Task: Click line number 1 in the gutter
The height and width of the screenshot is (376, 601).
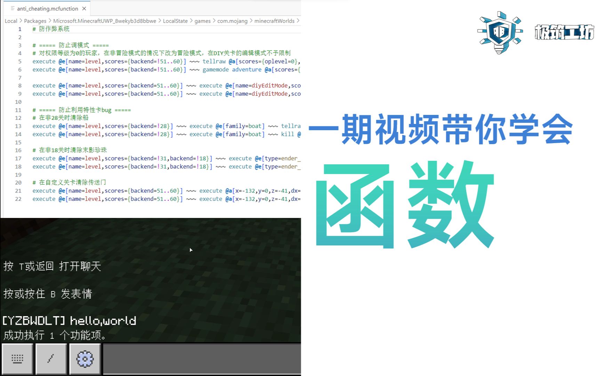Action: pos(20,29)
